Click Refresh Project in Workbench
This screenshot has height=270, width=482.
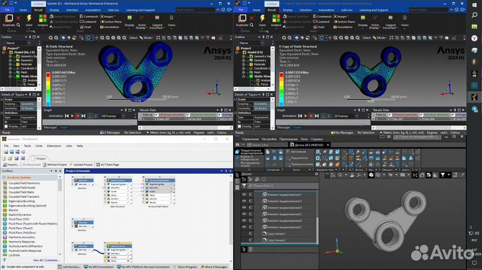coord(55,165)
